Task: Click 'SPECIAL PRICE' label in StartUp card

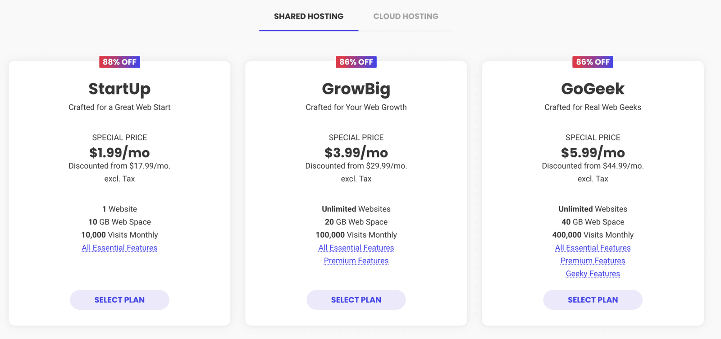Action: (x=119, y=137)
